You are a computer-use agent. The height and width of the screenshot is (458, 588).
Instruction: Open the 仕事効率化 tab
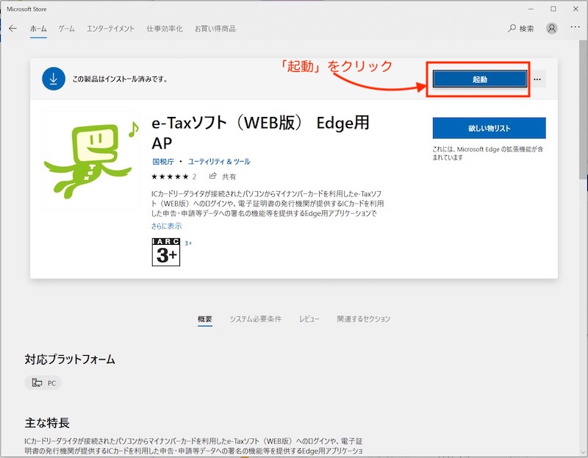coord(164,29)
